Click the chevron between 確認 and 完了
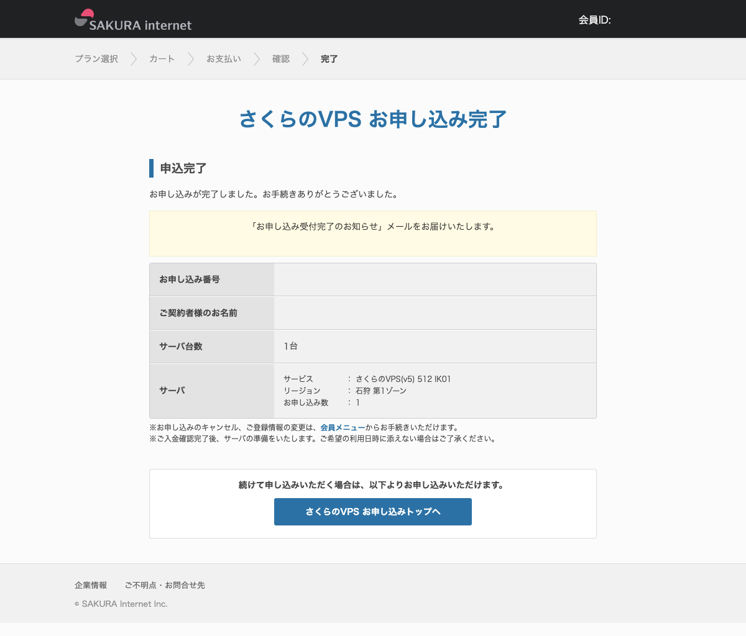This screenshot has width=746, height=636. [x=305, y=59]
